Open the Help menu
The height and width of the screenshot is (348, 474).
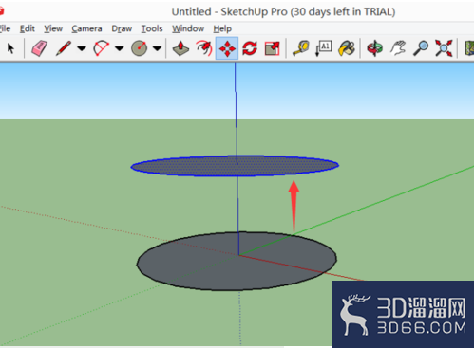[222, 28]
